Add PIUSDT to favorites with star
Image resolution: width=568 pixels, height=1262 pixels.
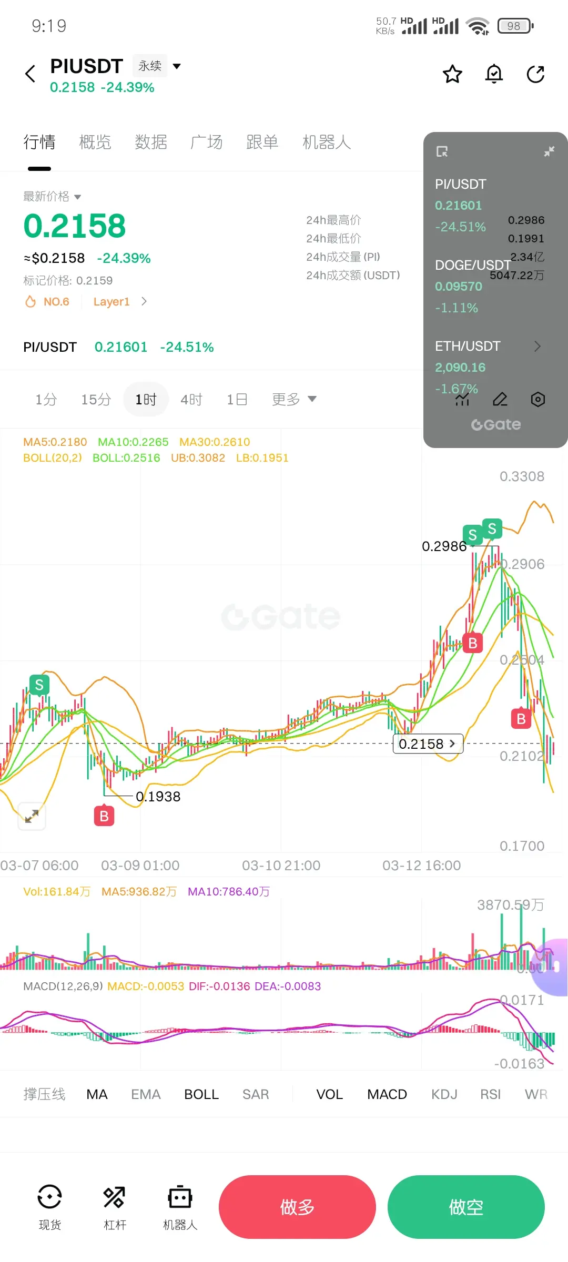pyautogui.click(x=452, y=74)
